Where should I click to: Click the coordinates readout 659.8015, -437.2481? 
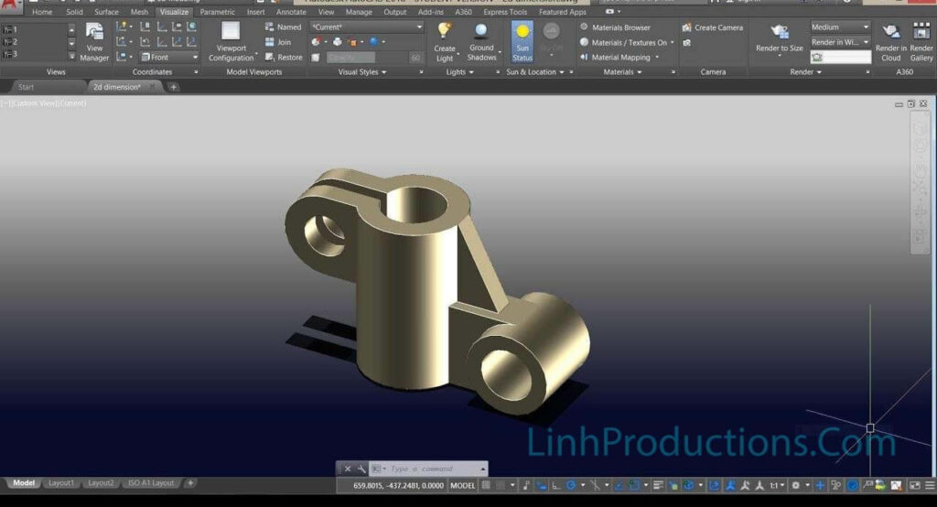pyautogui.click(x=398, y=485)
